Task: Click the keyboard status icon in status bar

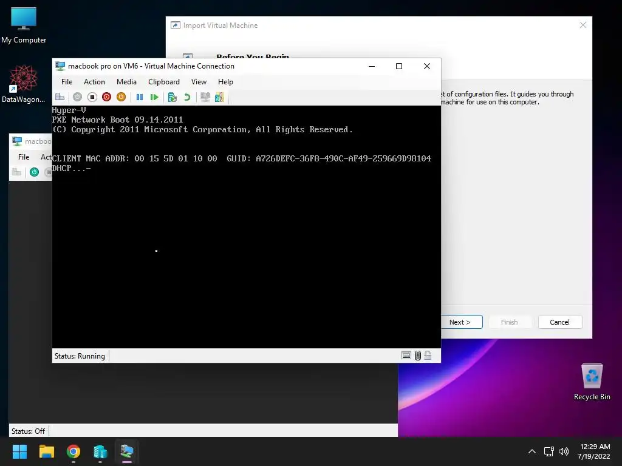Action: click(406, 356)
